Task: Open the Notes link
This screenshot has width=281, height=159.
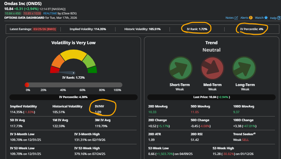Action: coord(229,18)
